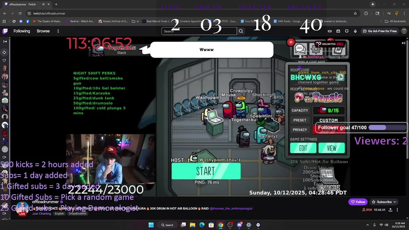Open Chrome side search panel icon
This screenshot has width=409, height=230.
(x=377, y=13)
